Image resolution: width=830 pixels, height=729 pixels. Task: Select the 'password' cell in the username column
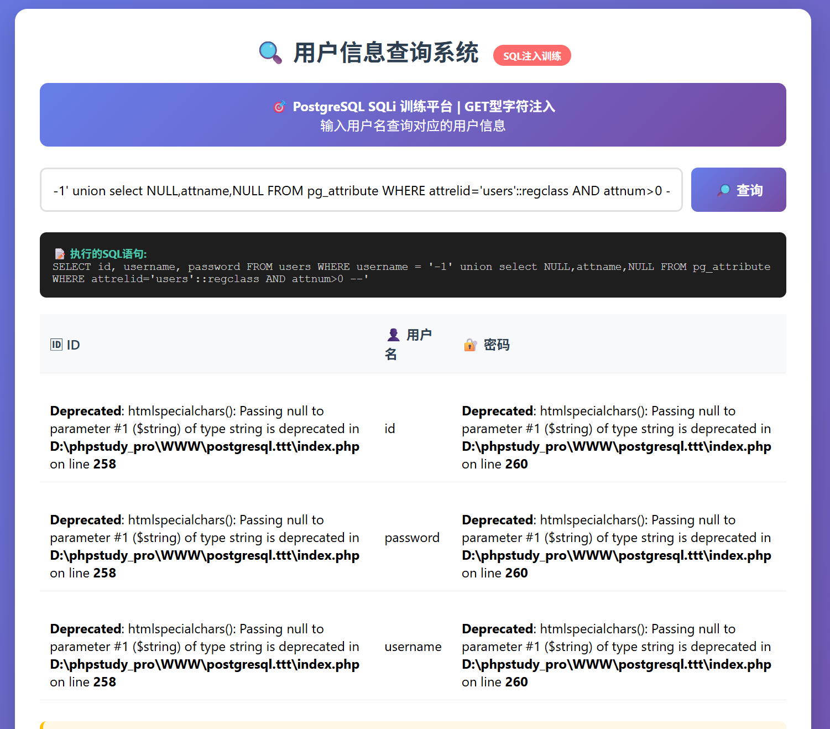pyautogui.click(x=412, y=538)
